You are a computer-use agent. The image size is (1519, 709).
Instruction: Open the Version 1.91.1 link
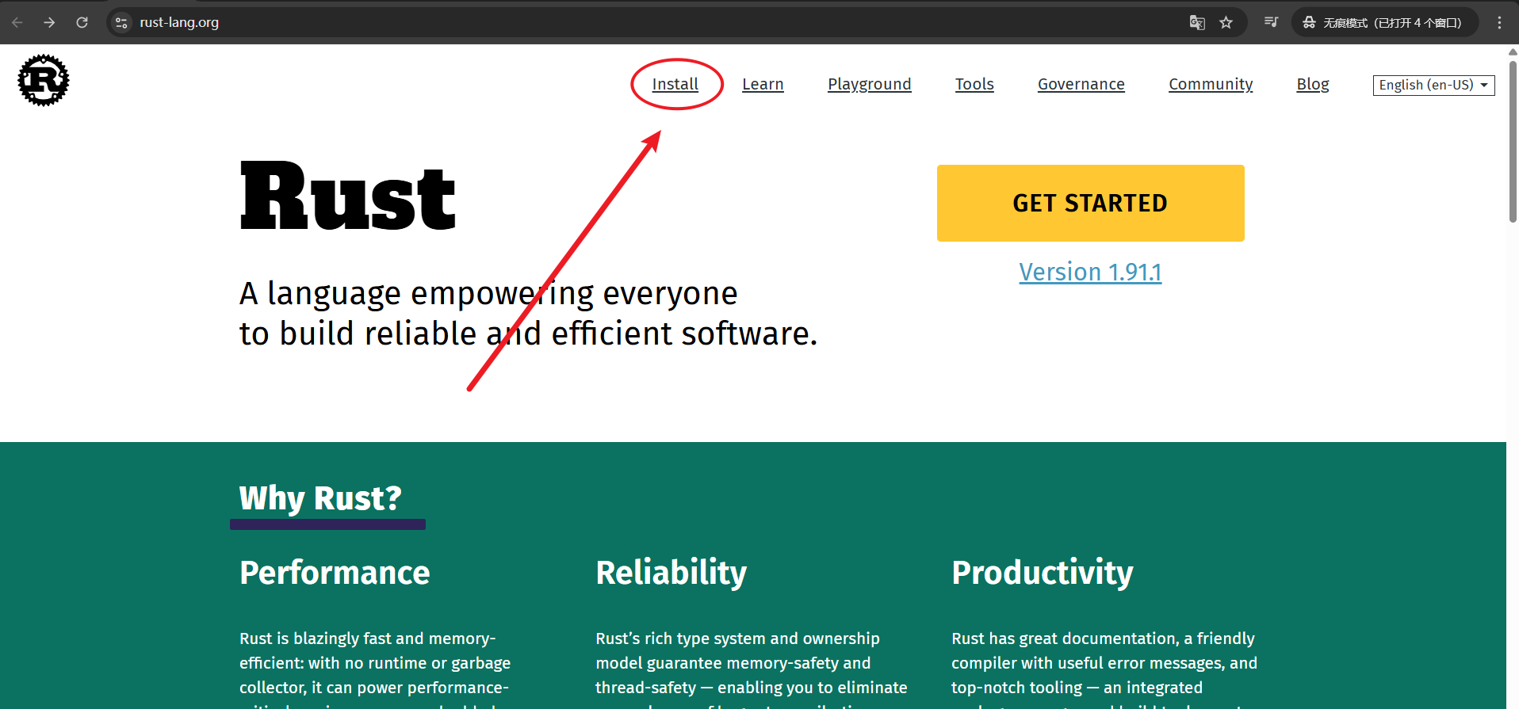1090,272
